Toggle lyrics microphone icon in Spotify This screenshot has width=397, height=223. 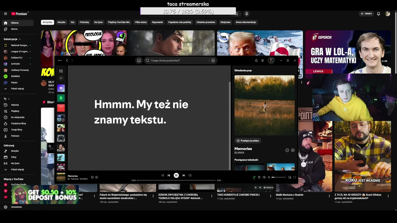[x=254, y=177]
